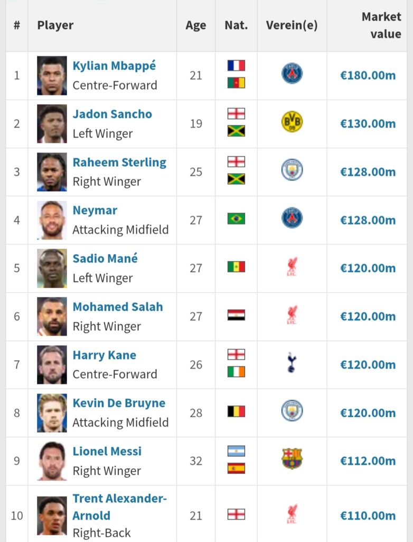This screenshot has width=413, height=542.
Task: Click the €130.00m market value for Sancho
Action: (368, 123)
